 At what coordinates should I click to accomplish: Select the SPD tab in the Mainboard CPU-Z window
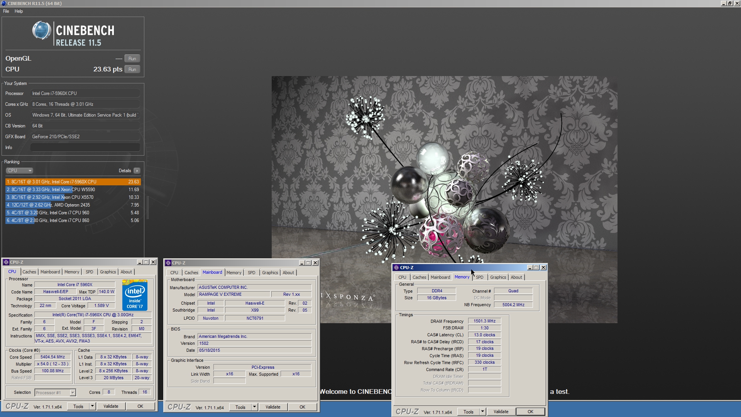tap(252, 273)
